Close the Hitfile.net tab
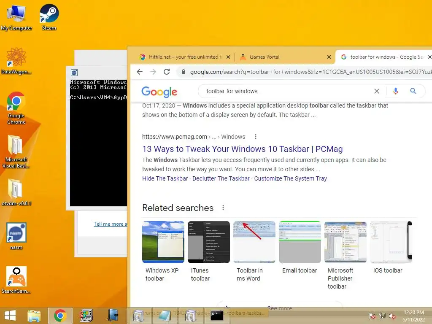Viewport: 432px width, 324px height. pyautogui.click(x=228, y=57)
